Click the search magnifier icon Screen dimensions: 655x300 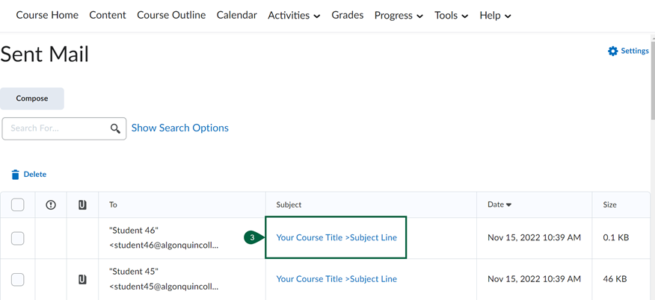115,128
